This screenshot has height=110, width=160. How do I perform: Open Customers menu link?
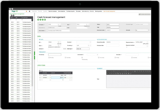[34, 11]
